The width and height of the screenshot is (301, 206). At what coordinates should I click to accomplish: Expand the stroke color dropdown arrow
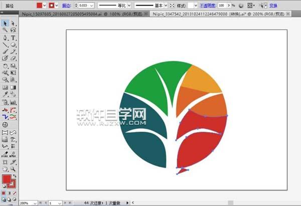pyautogui.click(x=57, y=6)
